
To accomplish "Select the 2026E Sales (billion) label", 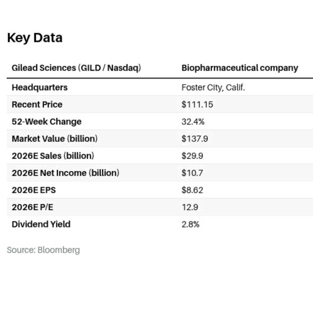I will point(53,156).
